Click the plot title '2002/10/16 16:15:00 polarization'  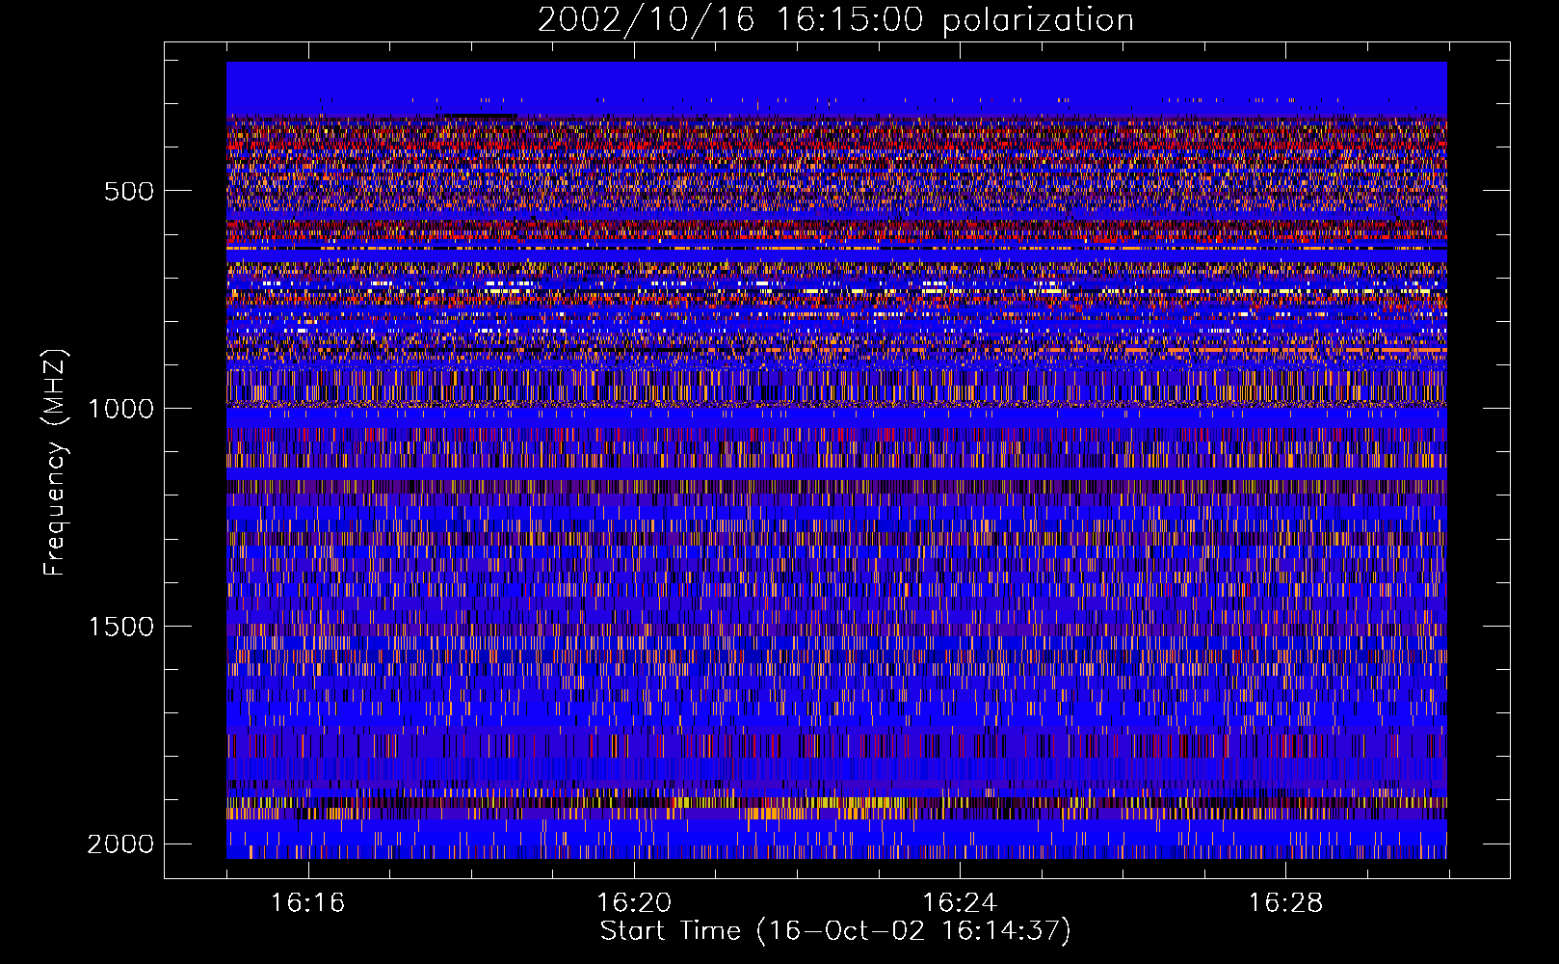point(835,20)
